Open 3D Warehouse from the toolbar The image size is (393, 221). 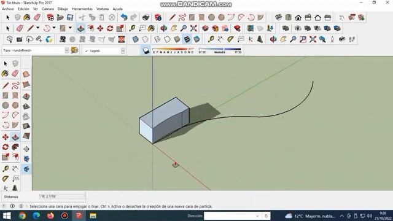pos(205,28)
